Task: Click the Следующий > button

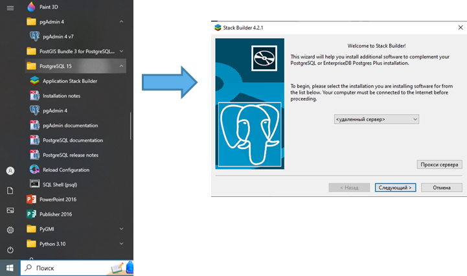Action: [395, 187]
